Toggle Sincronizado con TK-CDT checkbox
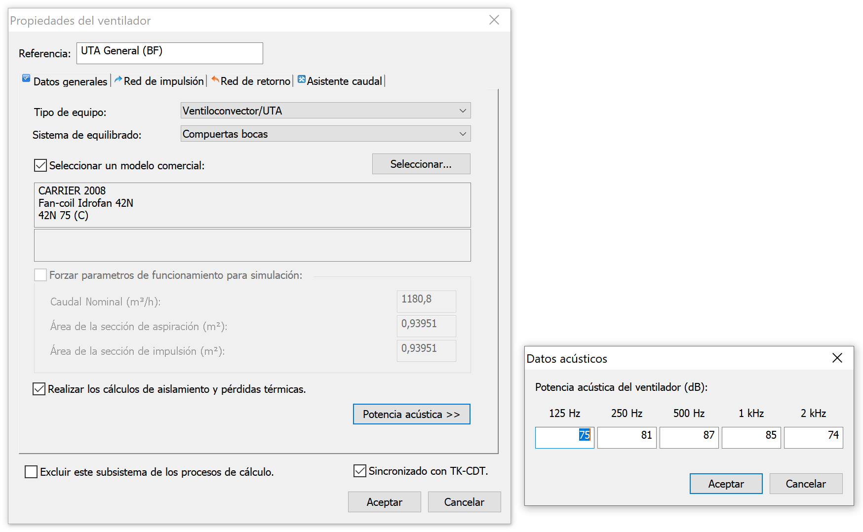This screenshot has width=863, height=532. 360,471
